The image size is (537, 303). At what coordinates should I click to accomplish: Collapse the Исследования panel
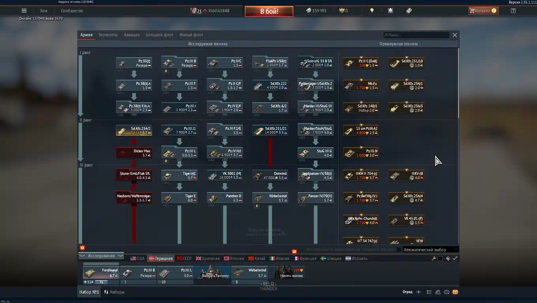click(101, 256)
